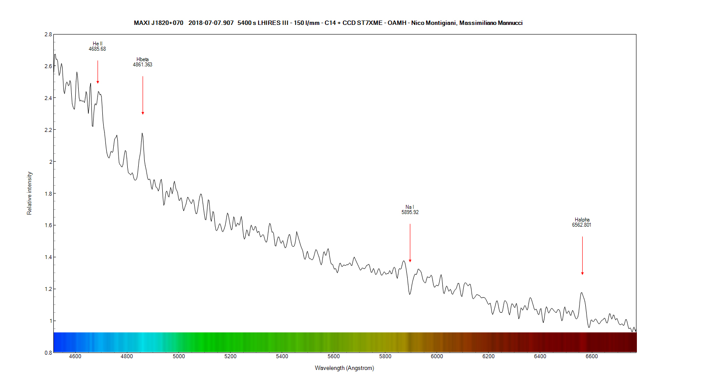The height and width of the screenshot is (387, 706).
Task: Select the Halpha 6562.801 annotation
Action: point(582,222)
